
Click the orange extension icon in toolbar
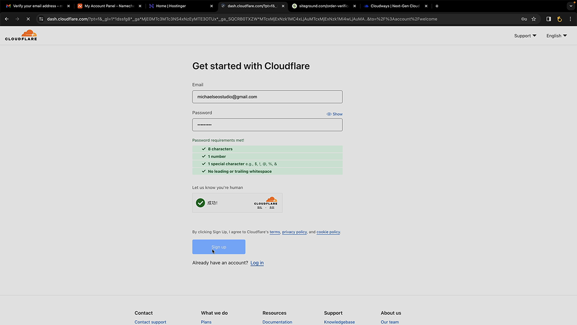click(559, 19)
